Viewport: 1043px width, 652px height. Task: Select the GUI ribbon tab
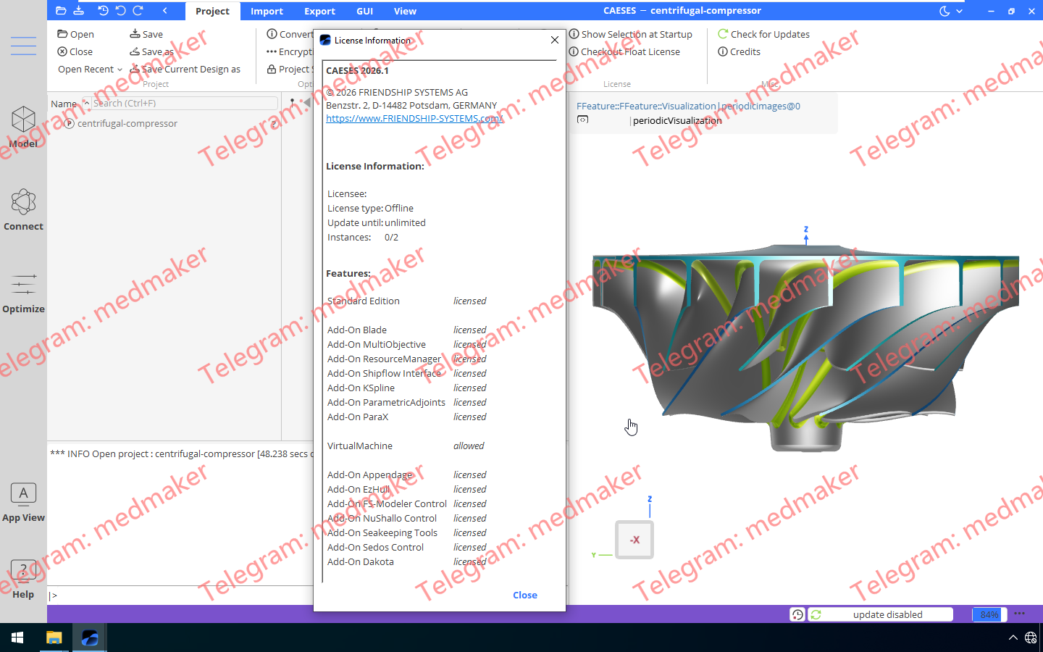364,11
